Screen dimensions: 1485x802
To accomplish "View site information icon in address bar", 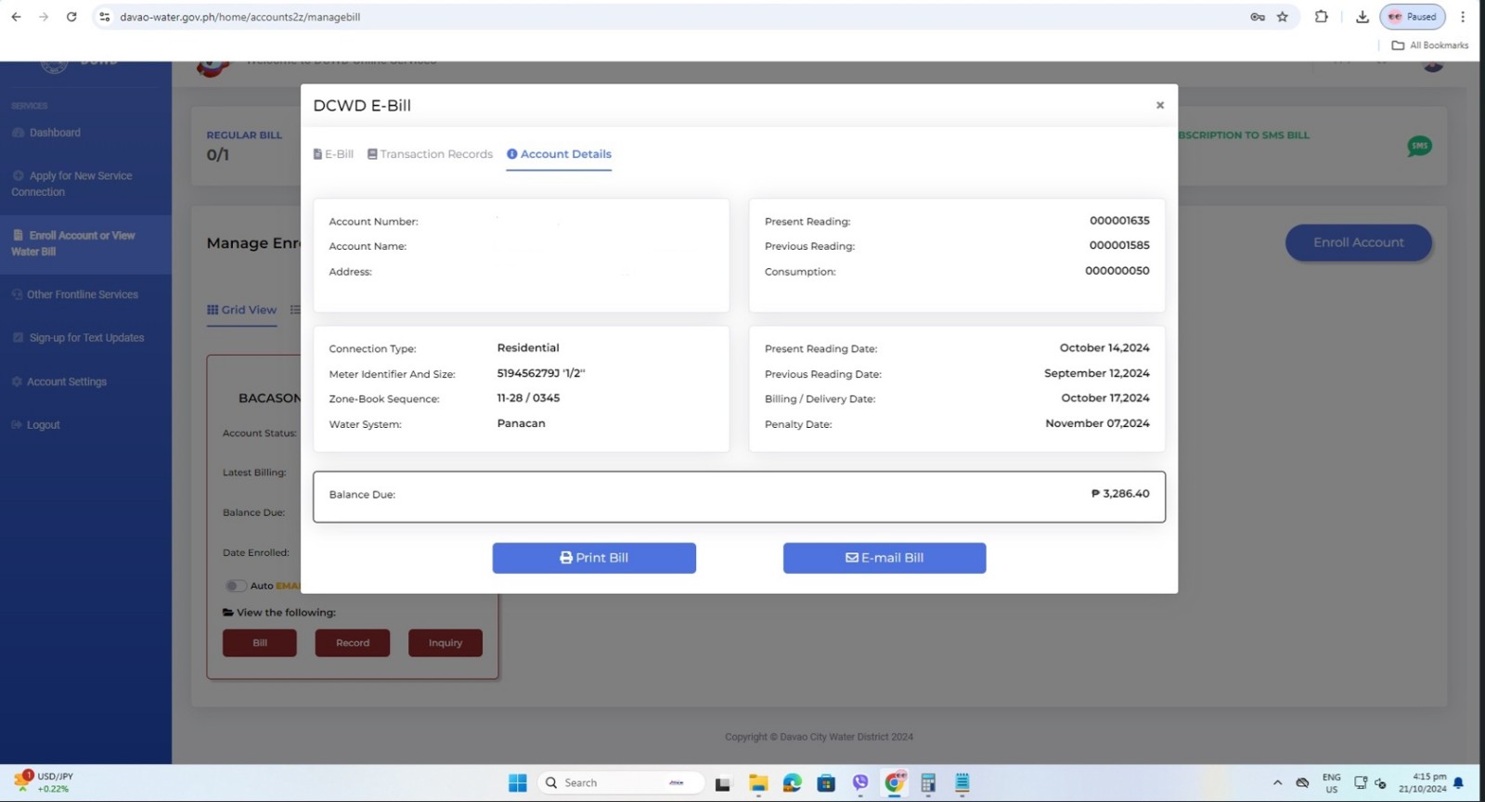I will 105,17.
